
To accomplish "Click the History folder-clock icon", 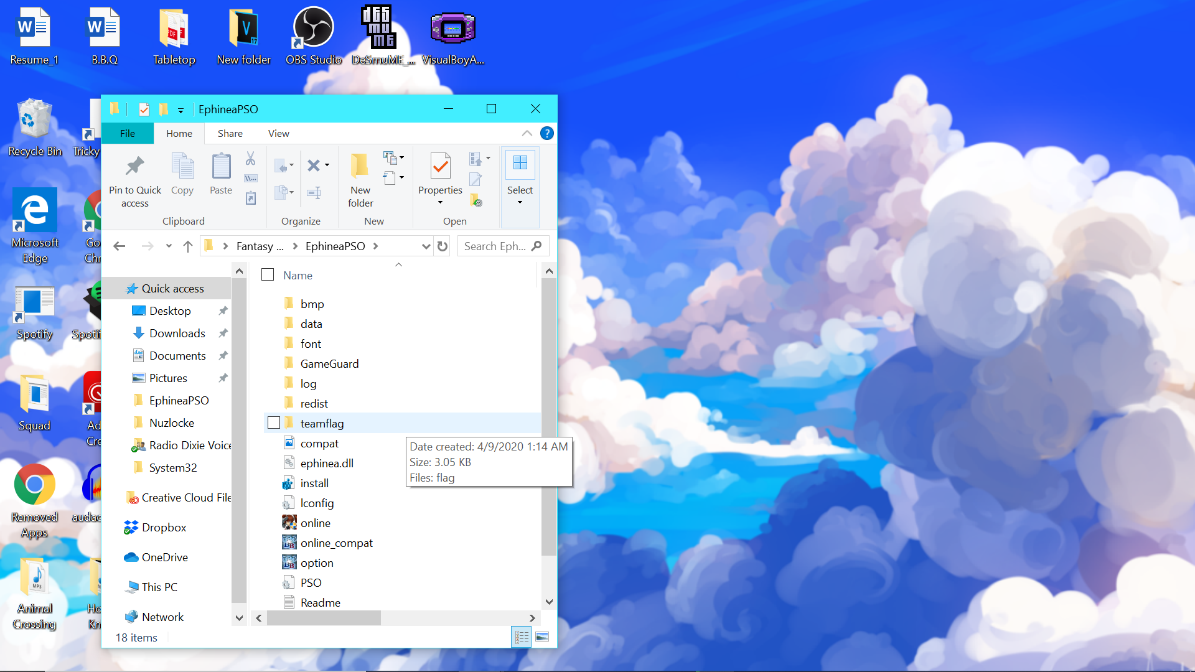I will [476, 200].
